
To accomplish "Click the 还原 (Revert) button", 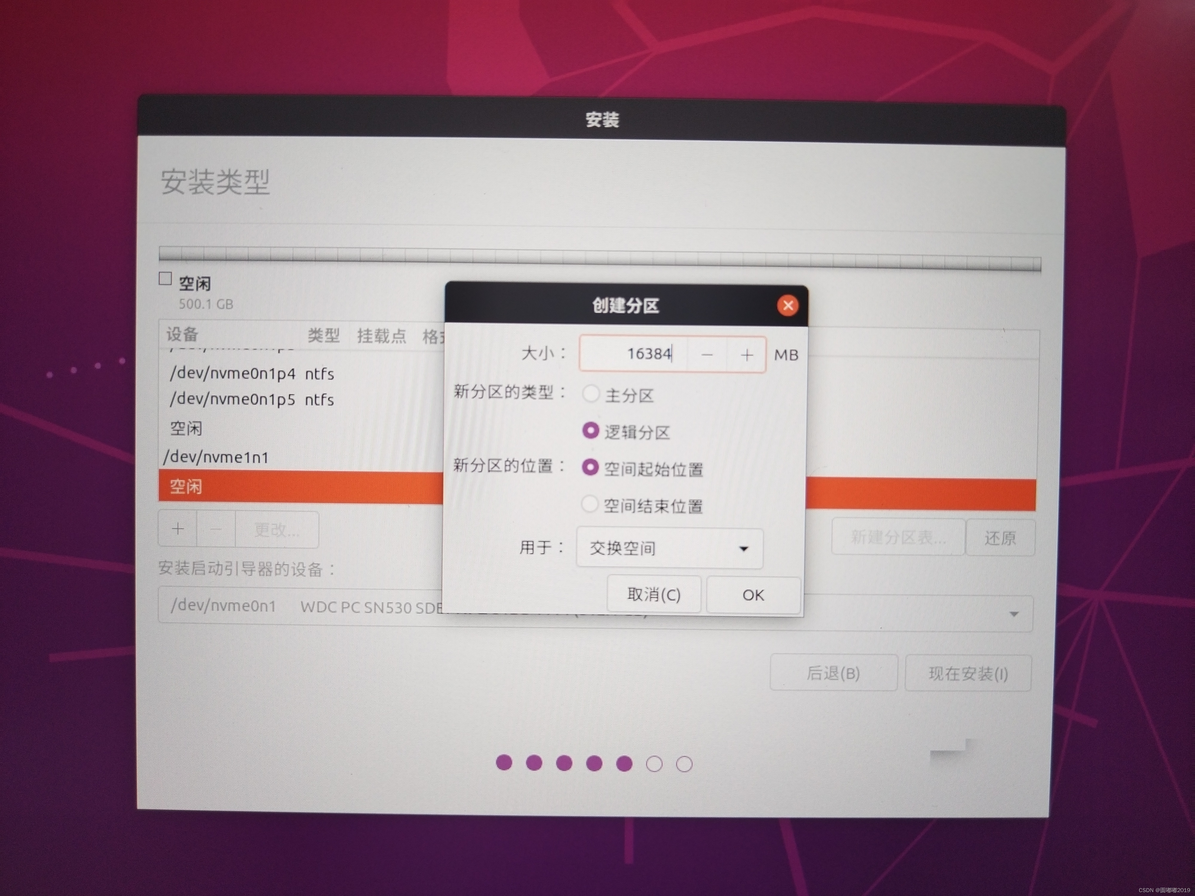I will click(999, 538).
